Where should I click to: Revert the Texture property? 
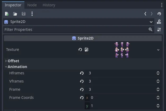point(80,50)
